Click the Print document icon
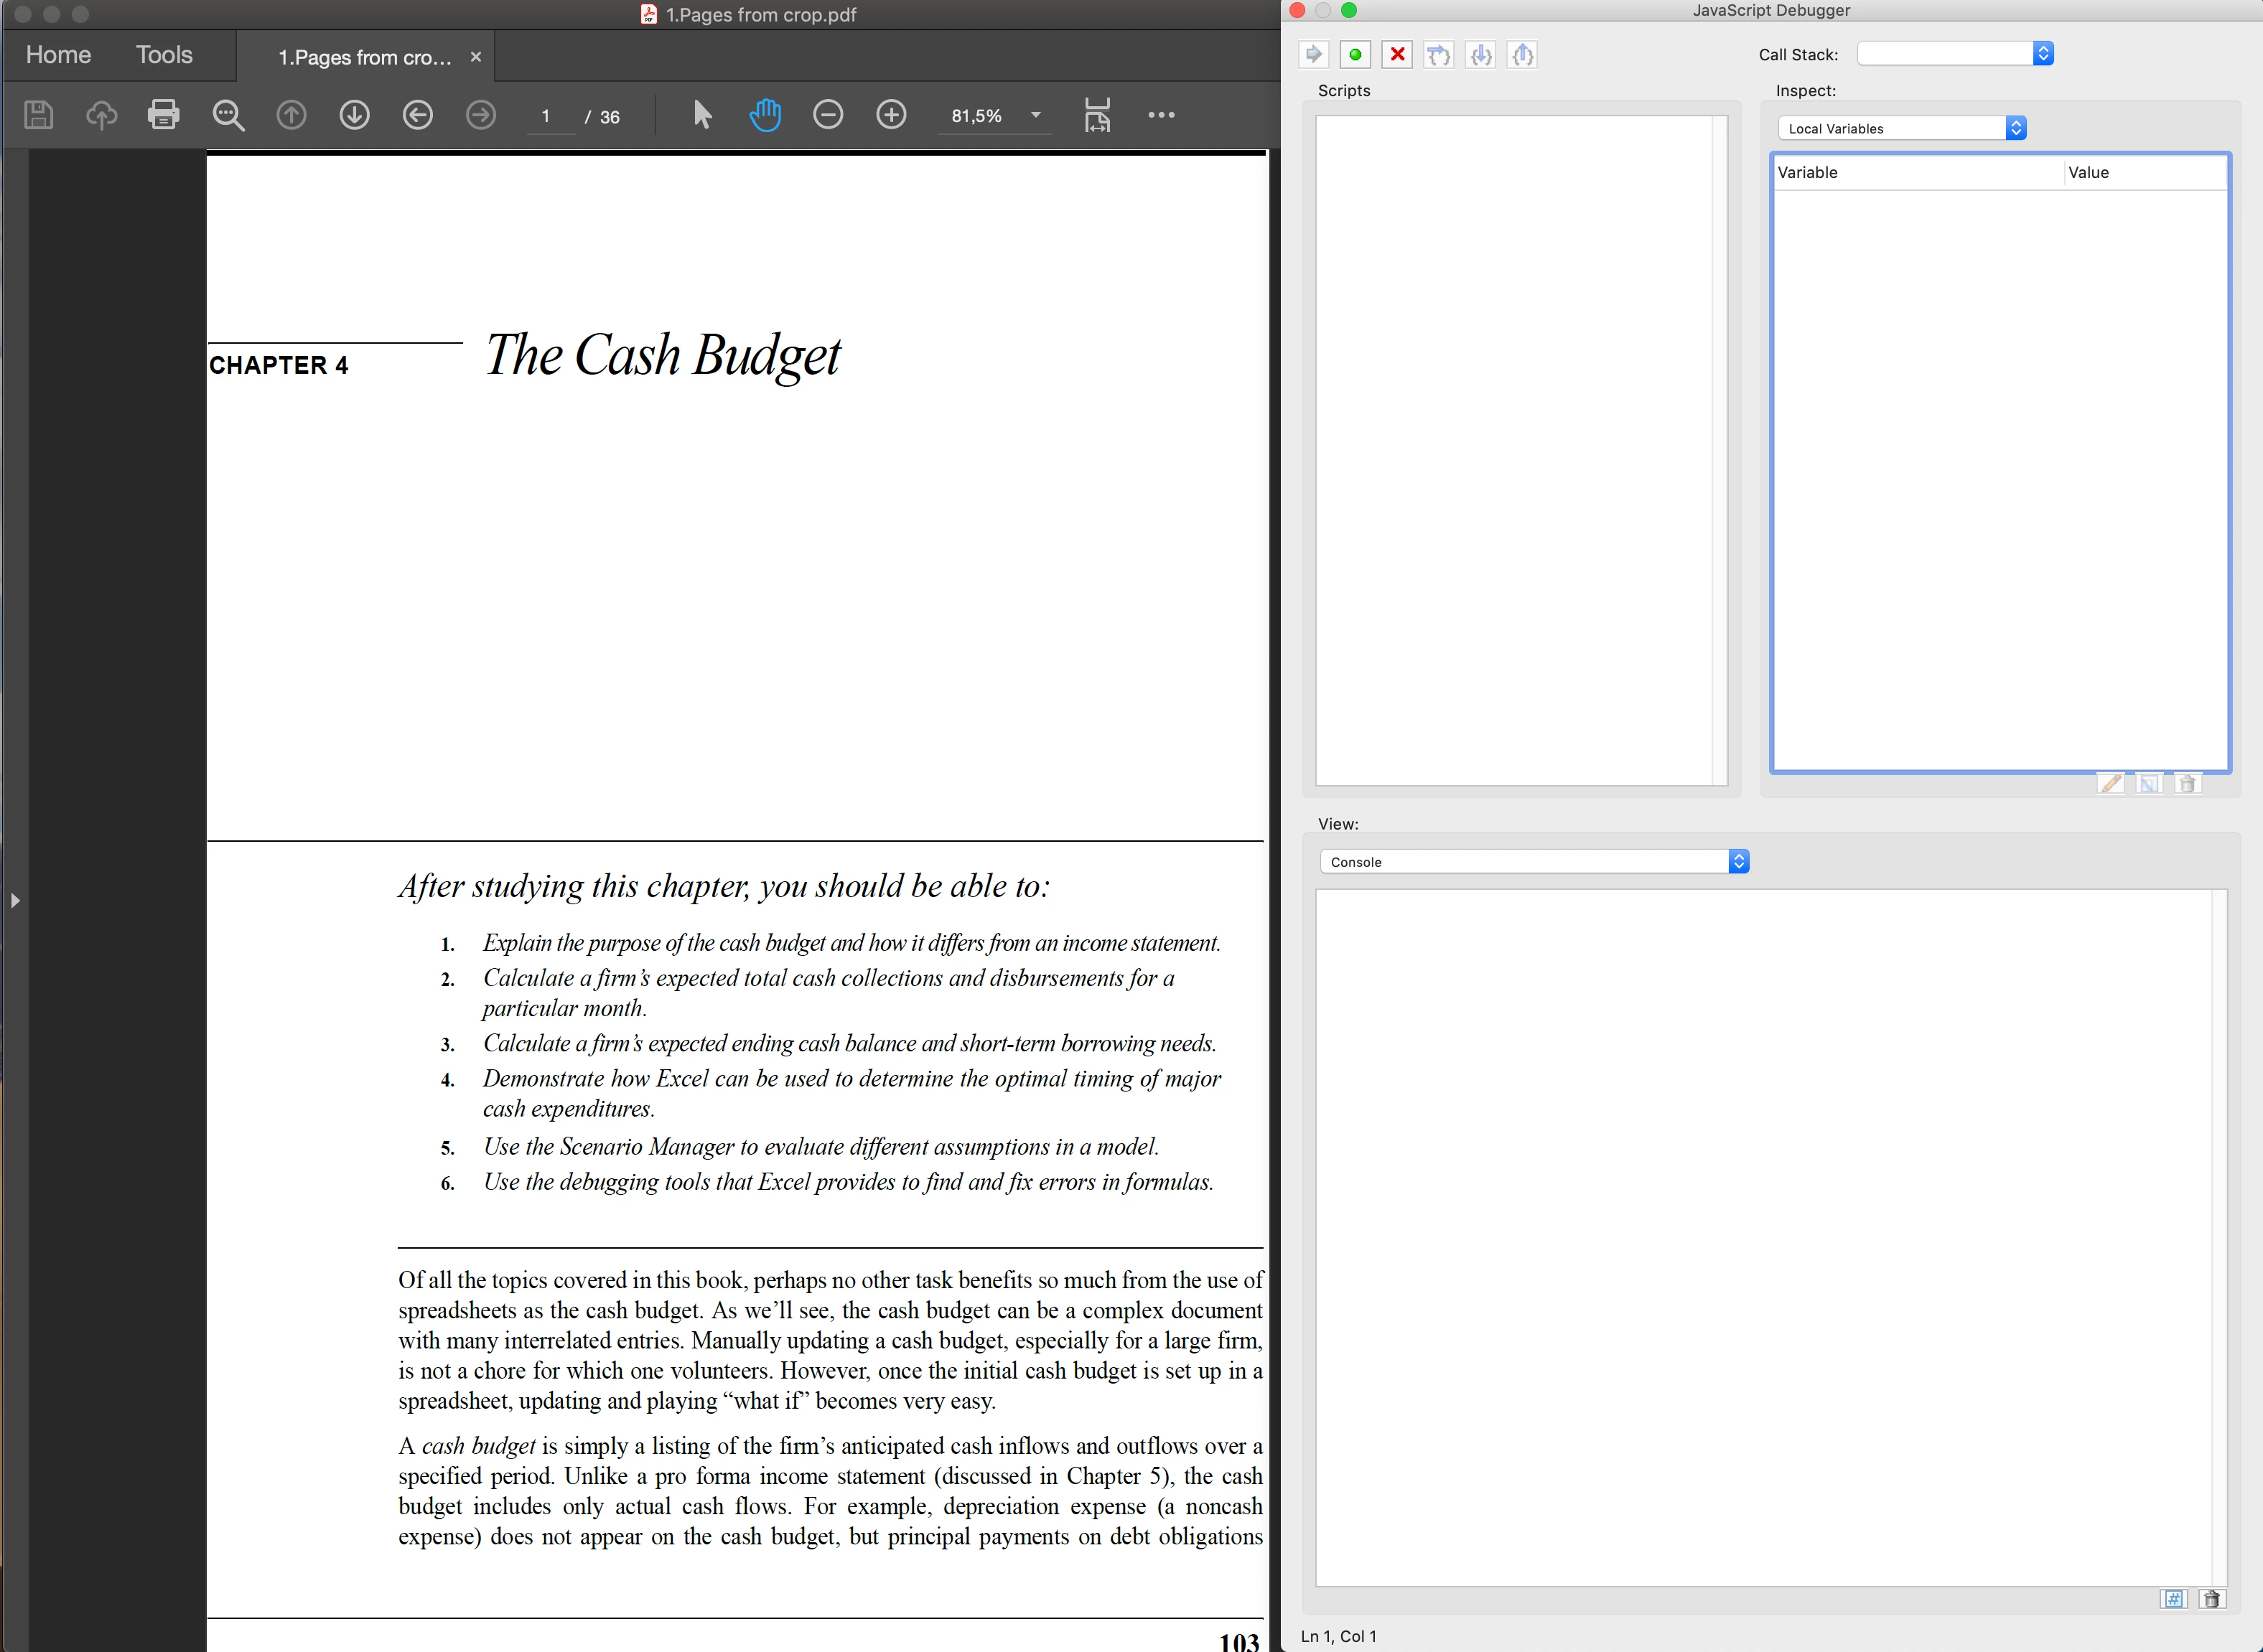The width and height of the screenshot is (2263, 1652). [x=163, y=115]
